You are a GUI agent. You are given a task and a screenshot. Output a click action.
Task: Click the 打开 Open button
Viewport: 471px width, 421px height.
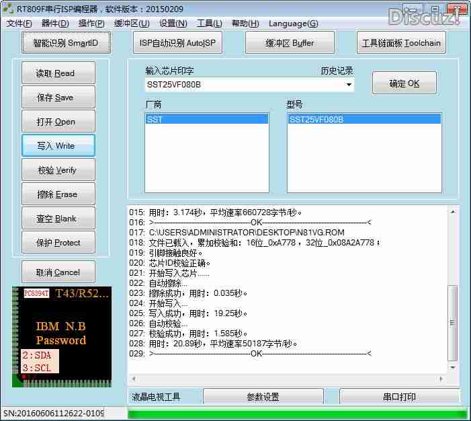click(x=58, y=122)
